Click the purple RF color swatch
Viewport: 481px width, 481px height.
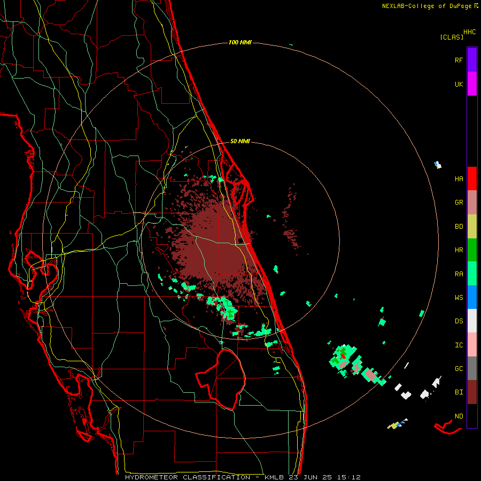coord(472,59)
